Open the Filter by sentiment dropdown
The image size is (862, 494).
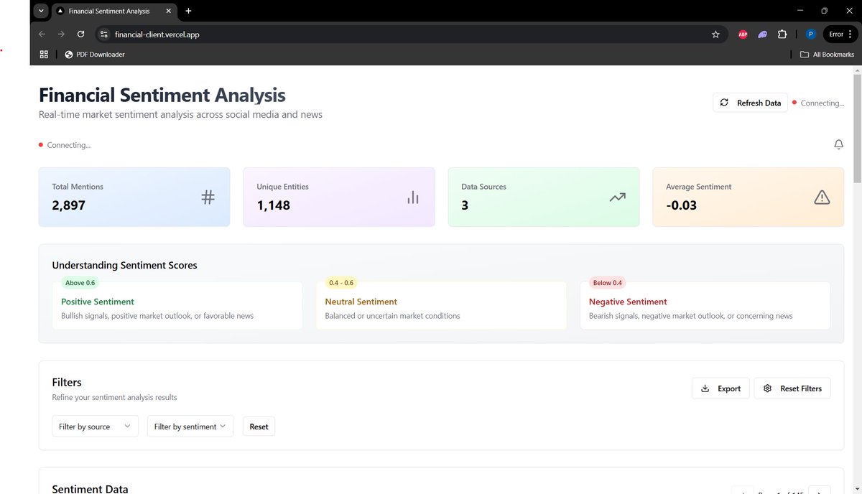[x=190, y=427]
